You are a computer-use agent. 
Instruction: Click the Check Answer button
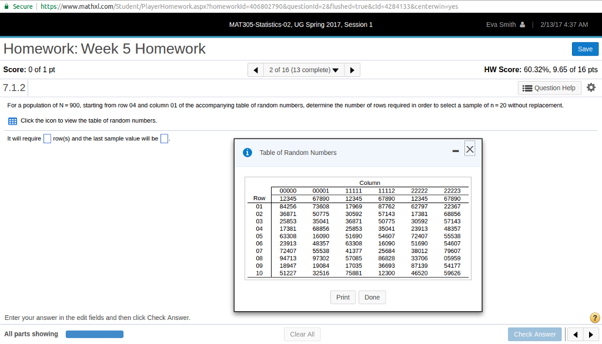tap(534, 335)
